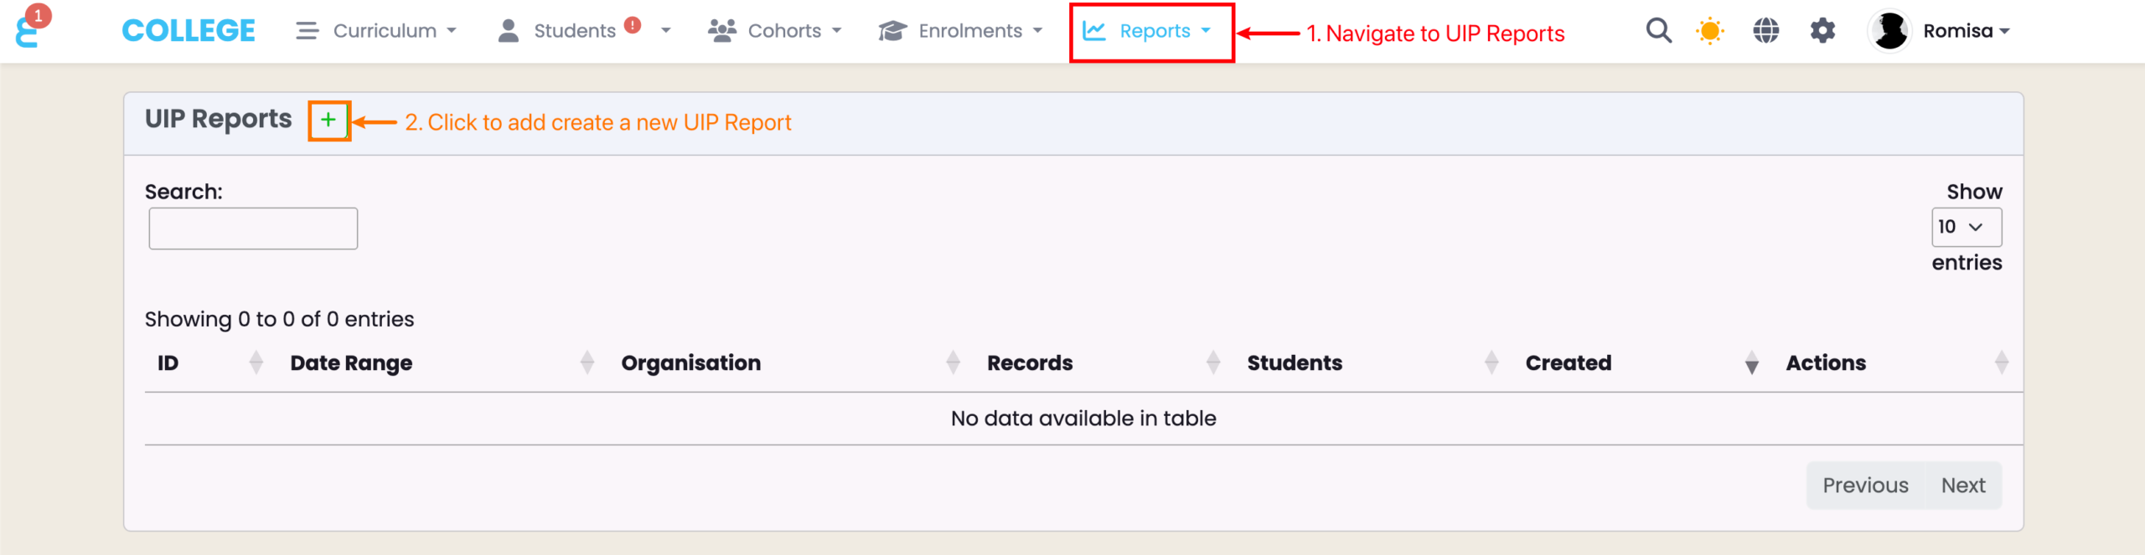Expand the Students dropdown arrow
2145x555 pixels.
point(666,31)
